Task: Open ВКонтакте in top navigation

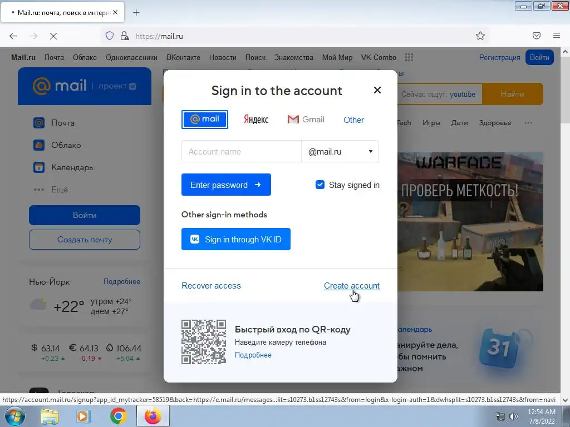Action: [x=183, y=57]
